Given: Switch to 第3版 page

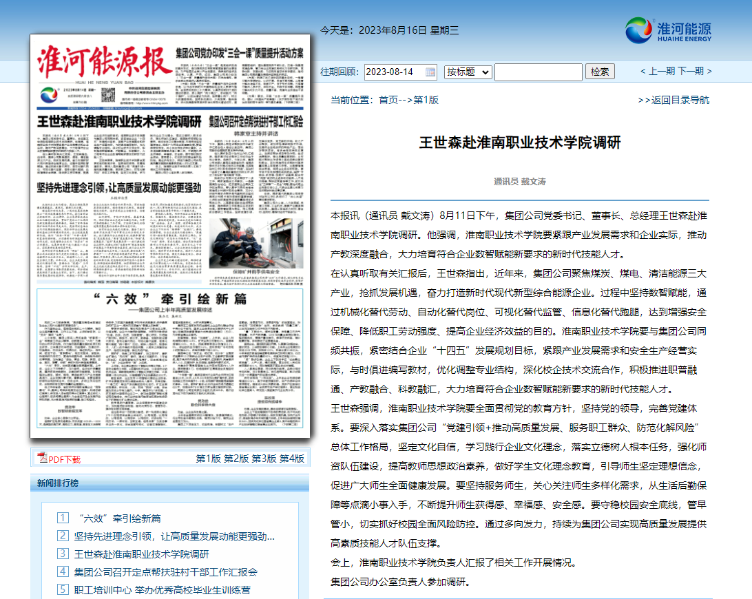Looking at the screenshot, I should coord(264,459).
